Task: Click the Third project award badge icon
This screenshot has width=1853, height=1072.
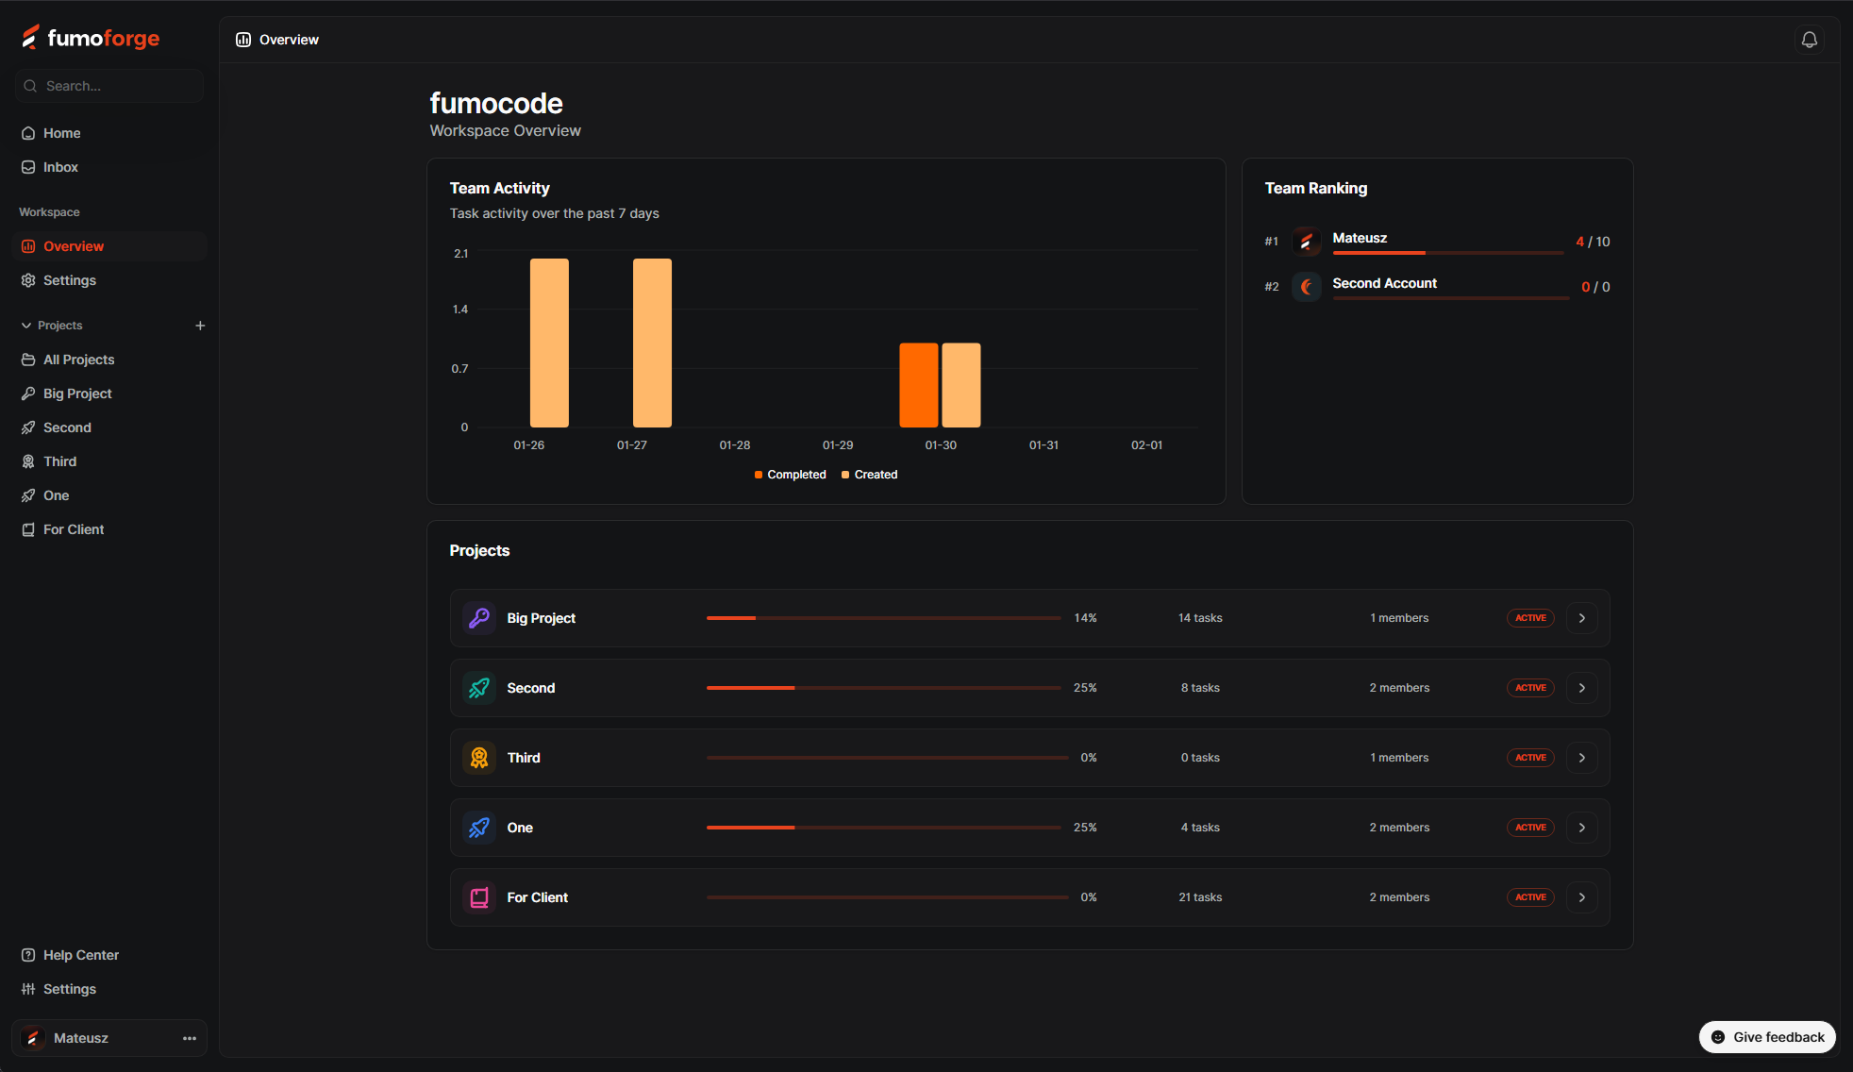Action: 479,758
